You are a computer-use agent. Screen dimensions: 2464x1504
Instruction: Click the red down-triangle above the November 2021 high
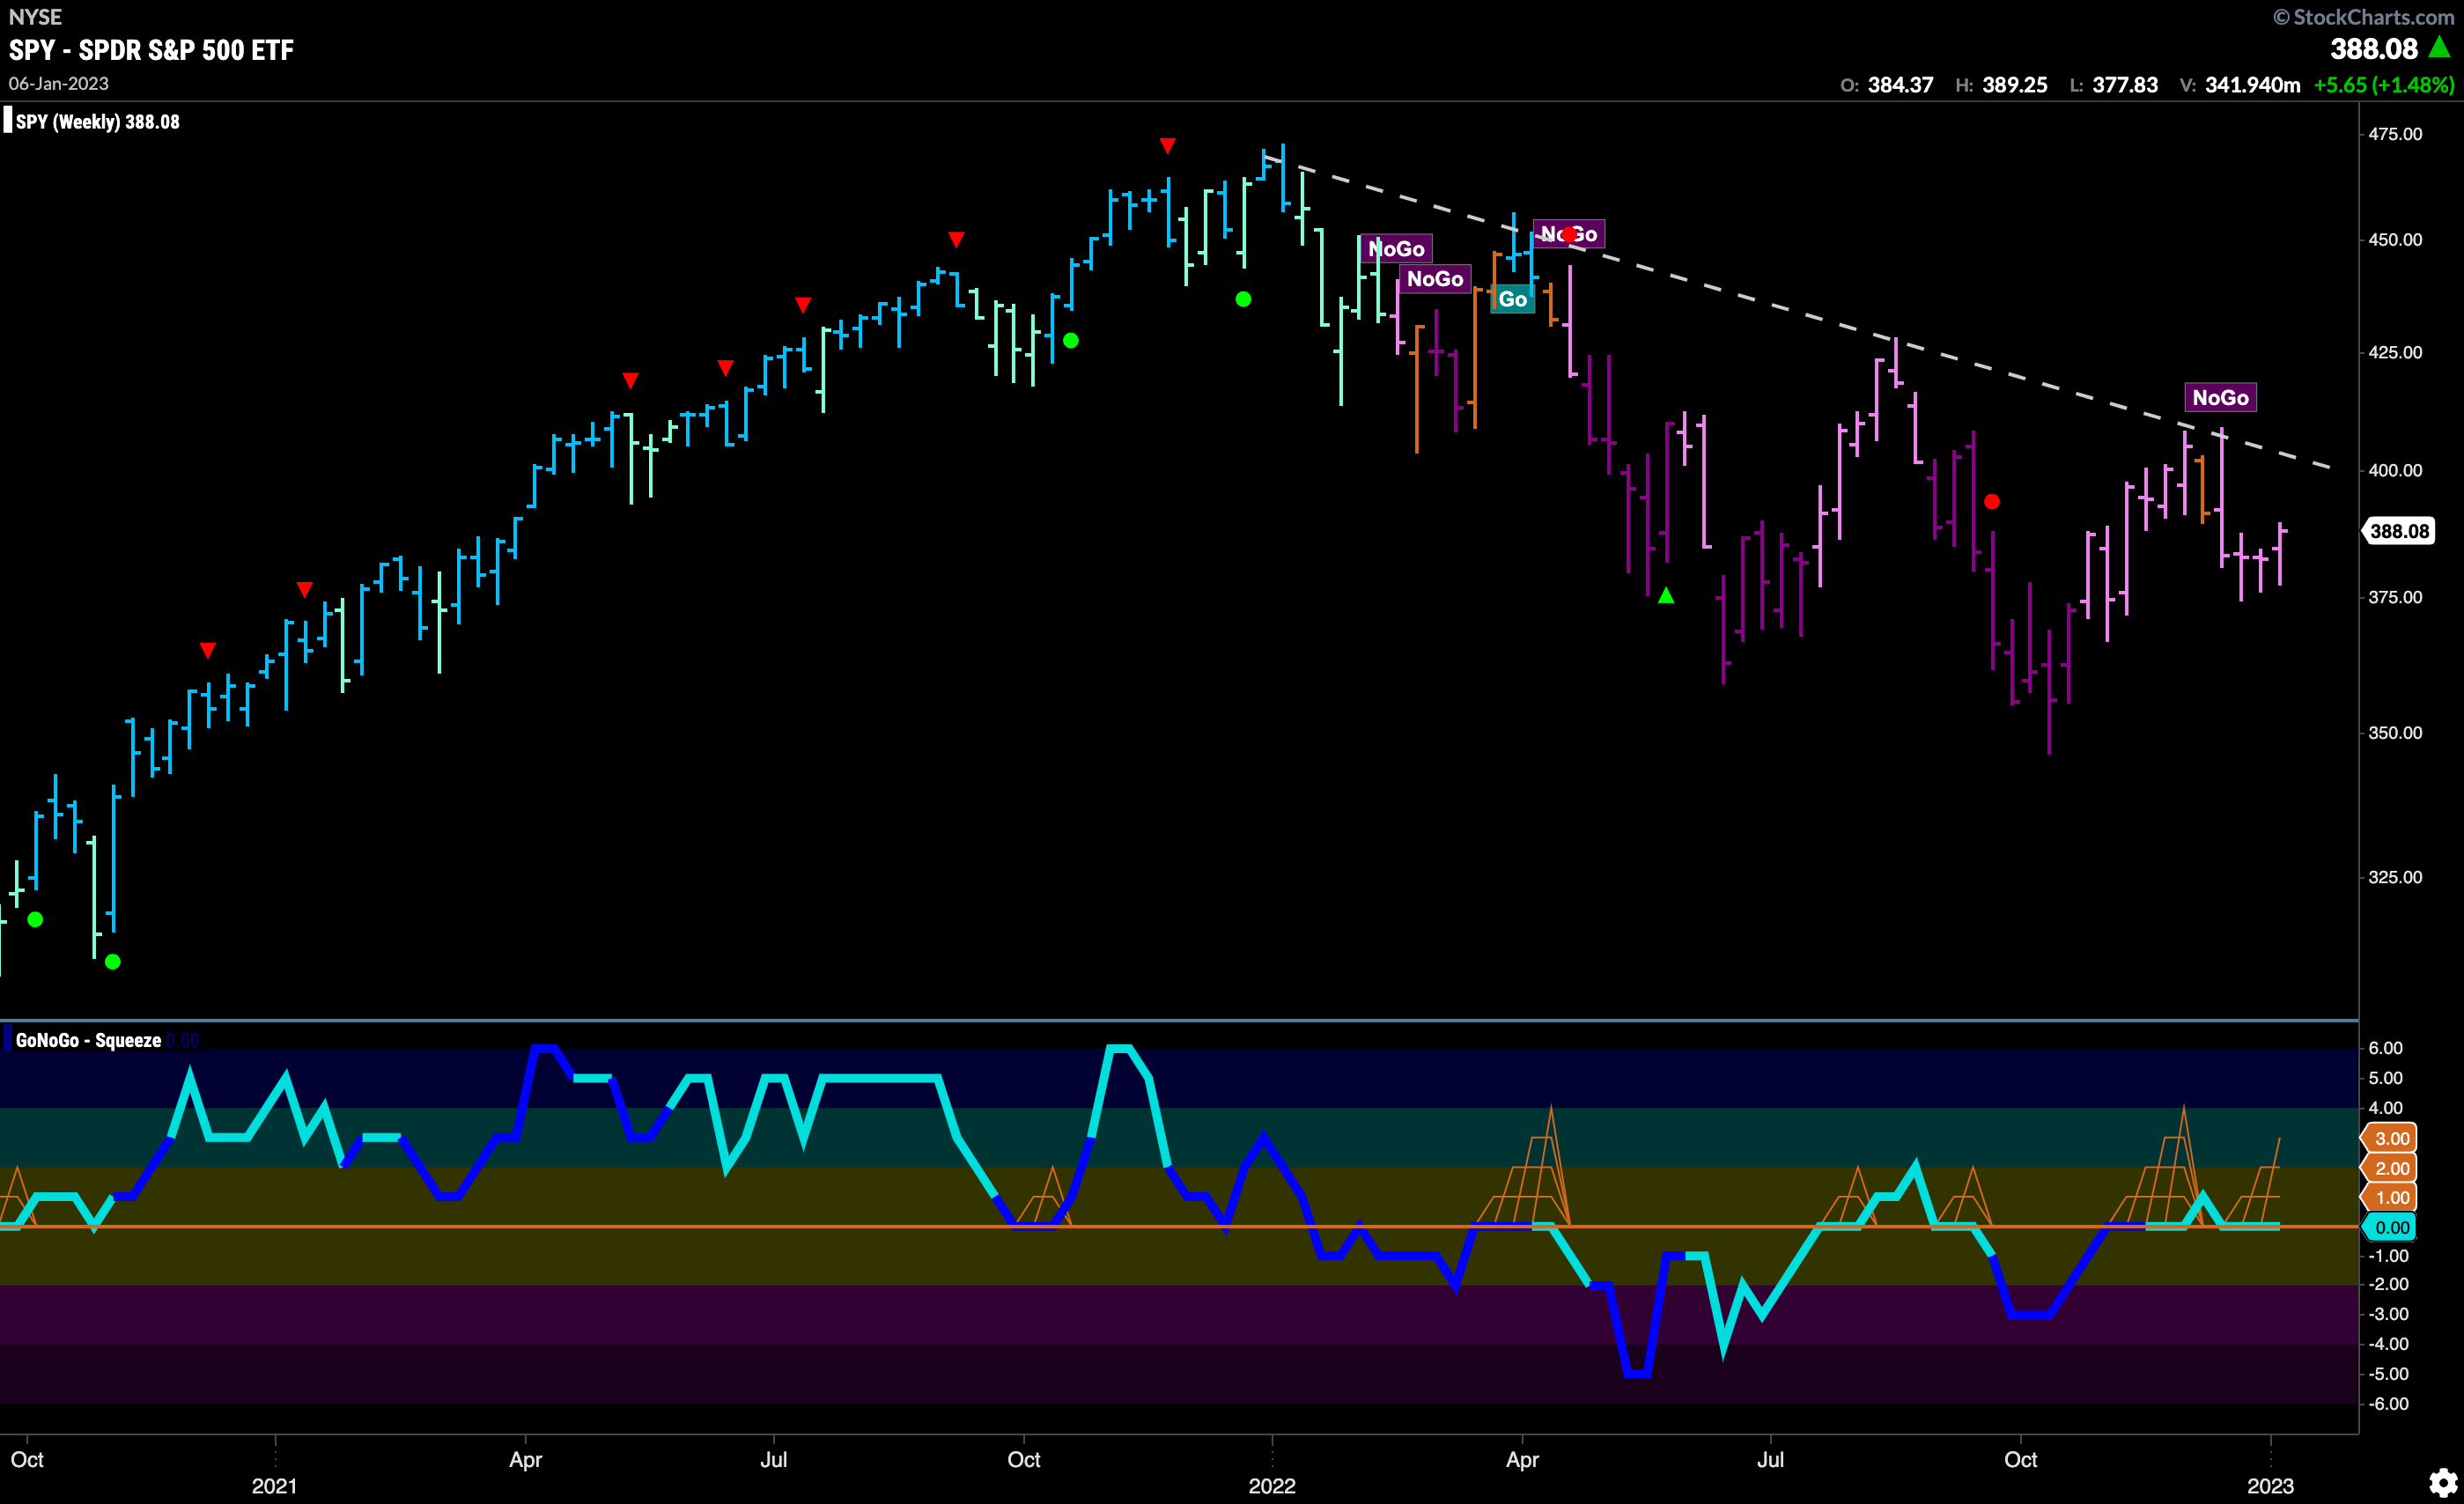[x=1167, y=146]
